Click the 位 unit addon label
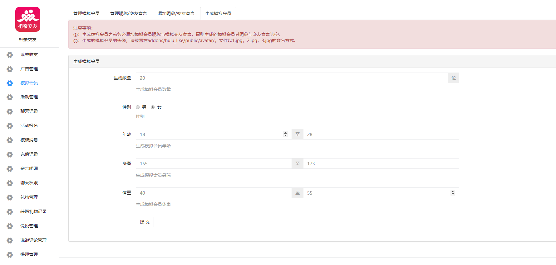The image size is (556, 265). (x=454, y=78)
